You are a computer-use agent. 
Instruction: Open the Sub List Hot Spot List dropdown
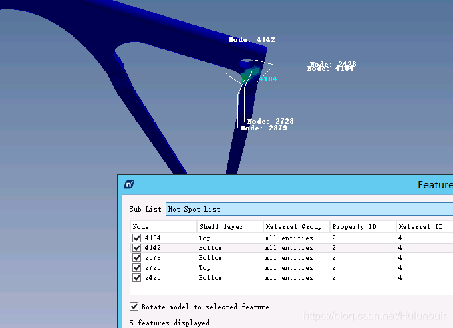(309, 209)
